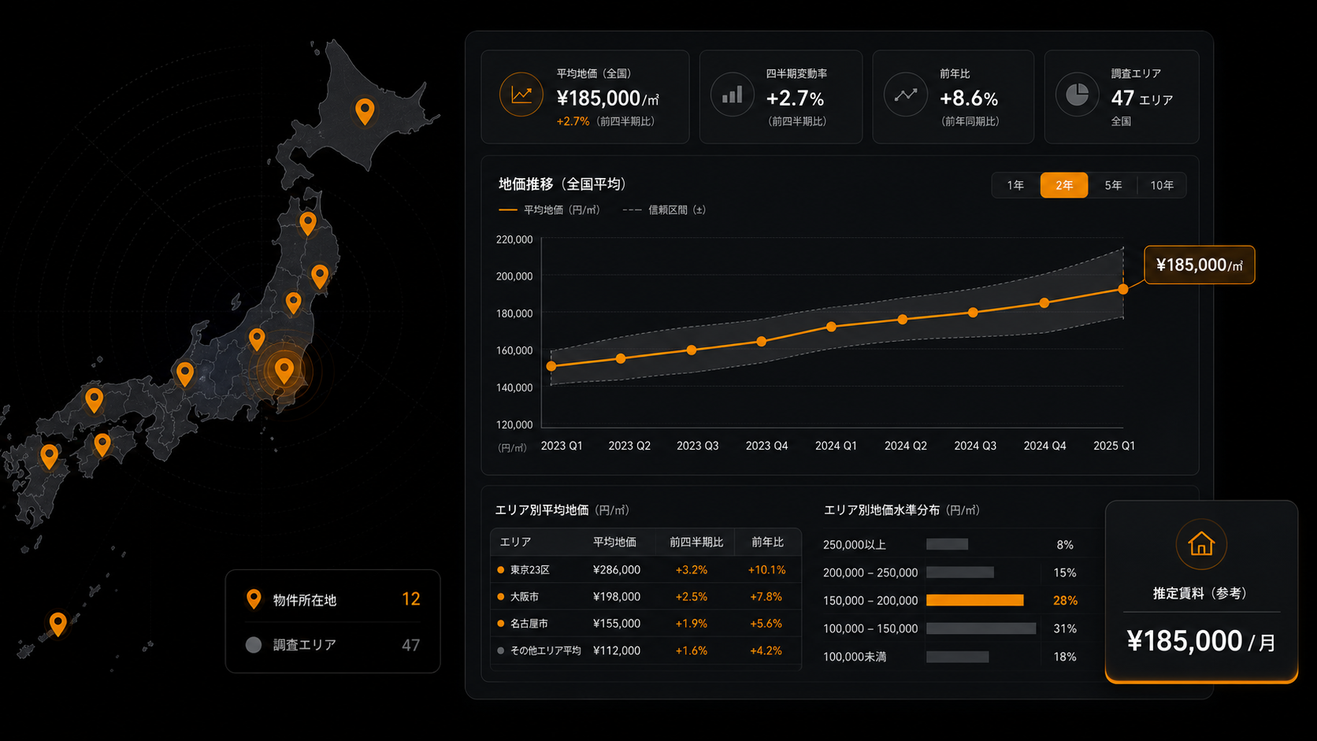Screen dimensions: 1317x741
Task: Switch chart range to 1年
Action: [1015, 185]
